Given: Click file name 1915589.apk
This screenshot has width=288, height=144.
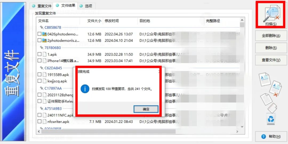Looking at the screenshot, I should [58, 75].
